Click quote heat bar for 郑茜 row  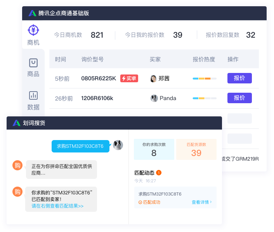tap(205, 79)
